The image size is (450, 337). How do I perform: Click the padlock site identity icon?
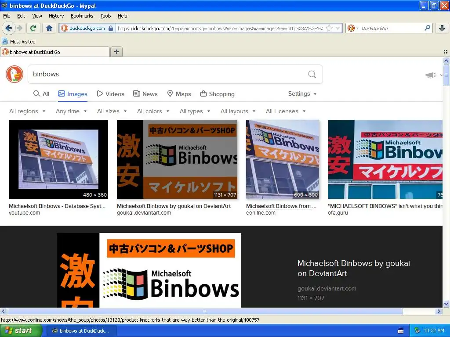click(111, 28)
